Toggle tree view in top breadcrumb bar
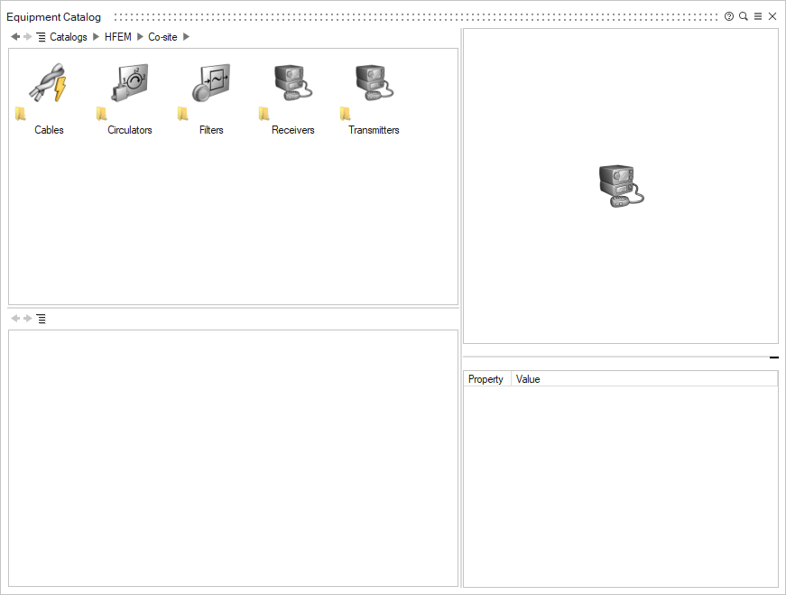 (42, 37)
